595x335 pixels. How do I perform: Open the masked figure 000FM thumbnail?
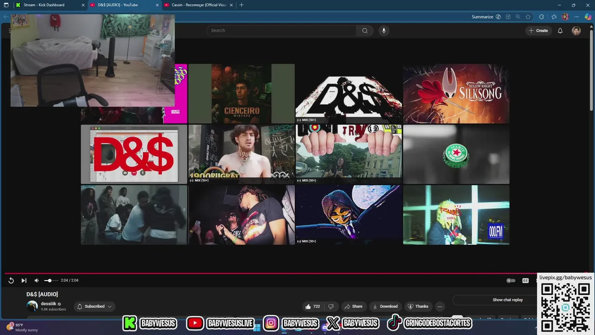pyautogui.click(x=456, y=215)
